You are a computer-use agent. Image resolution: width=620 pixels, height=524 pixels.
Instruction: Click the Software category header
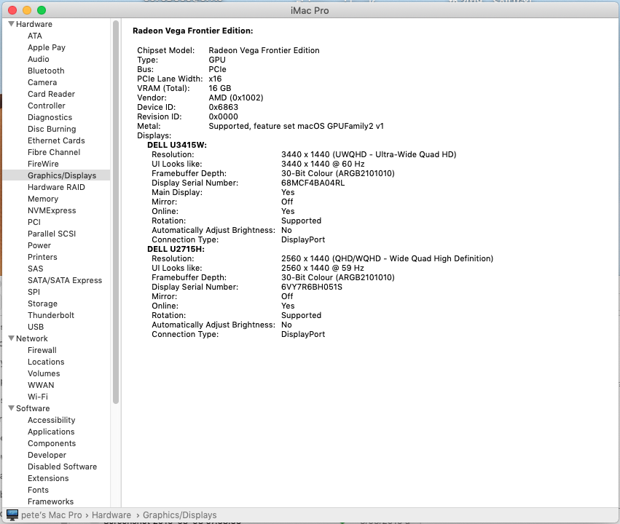pos(33,408)
